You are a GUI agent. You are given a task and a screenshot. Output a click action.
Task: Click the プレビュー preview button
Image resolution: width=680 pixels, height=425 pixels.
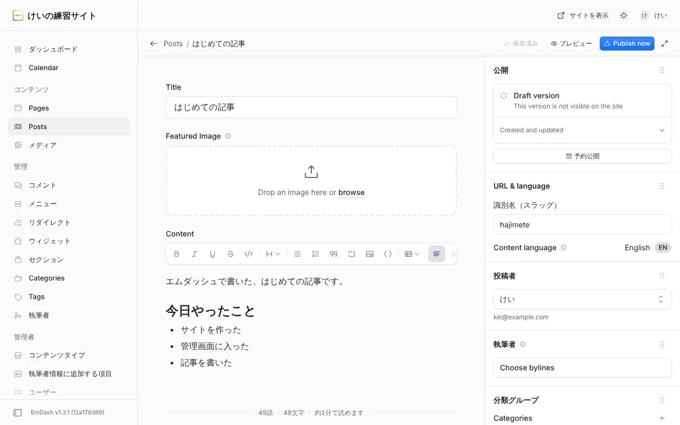571,44
